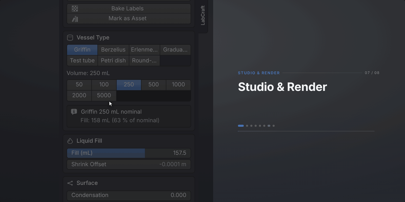The image size is (405, 202).
Task: Select the Round-bottom vessel type
Action: [144, 61]
